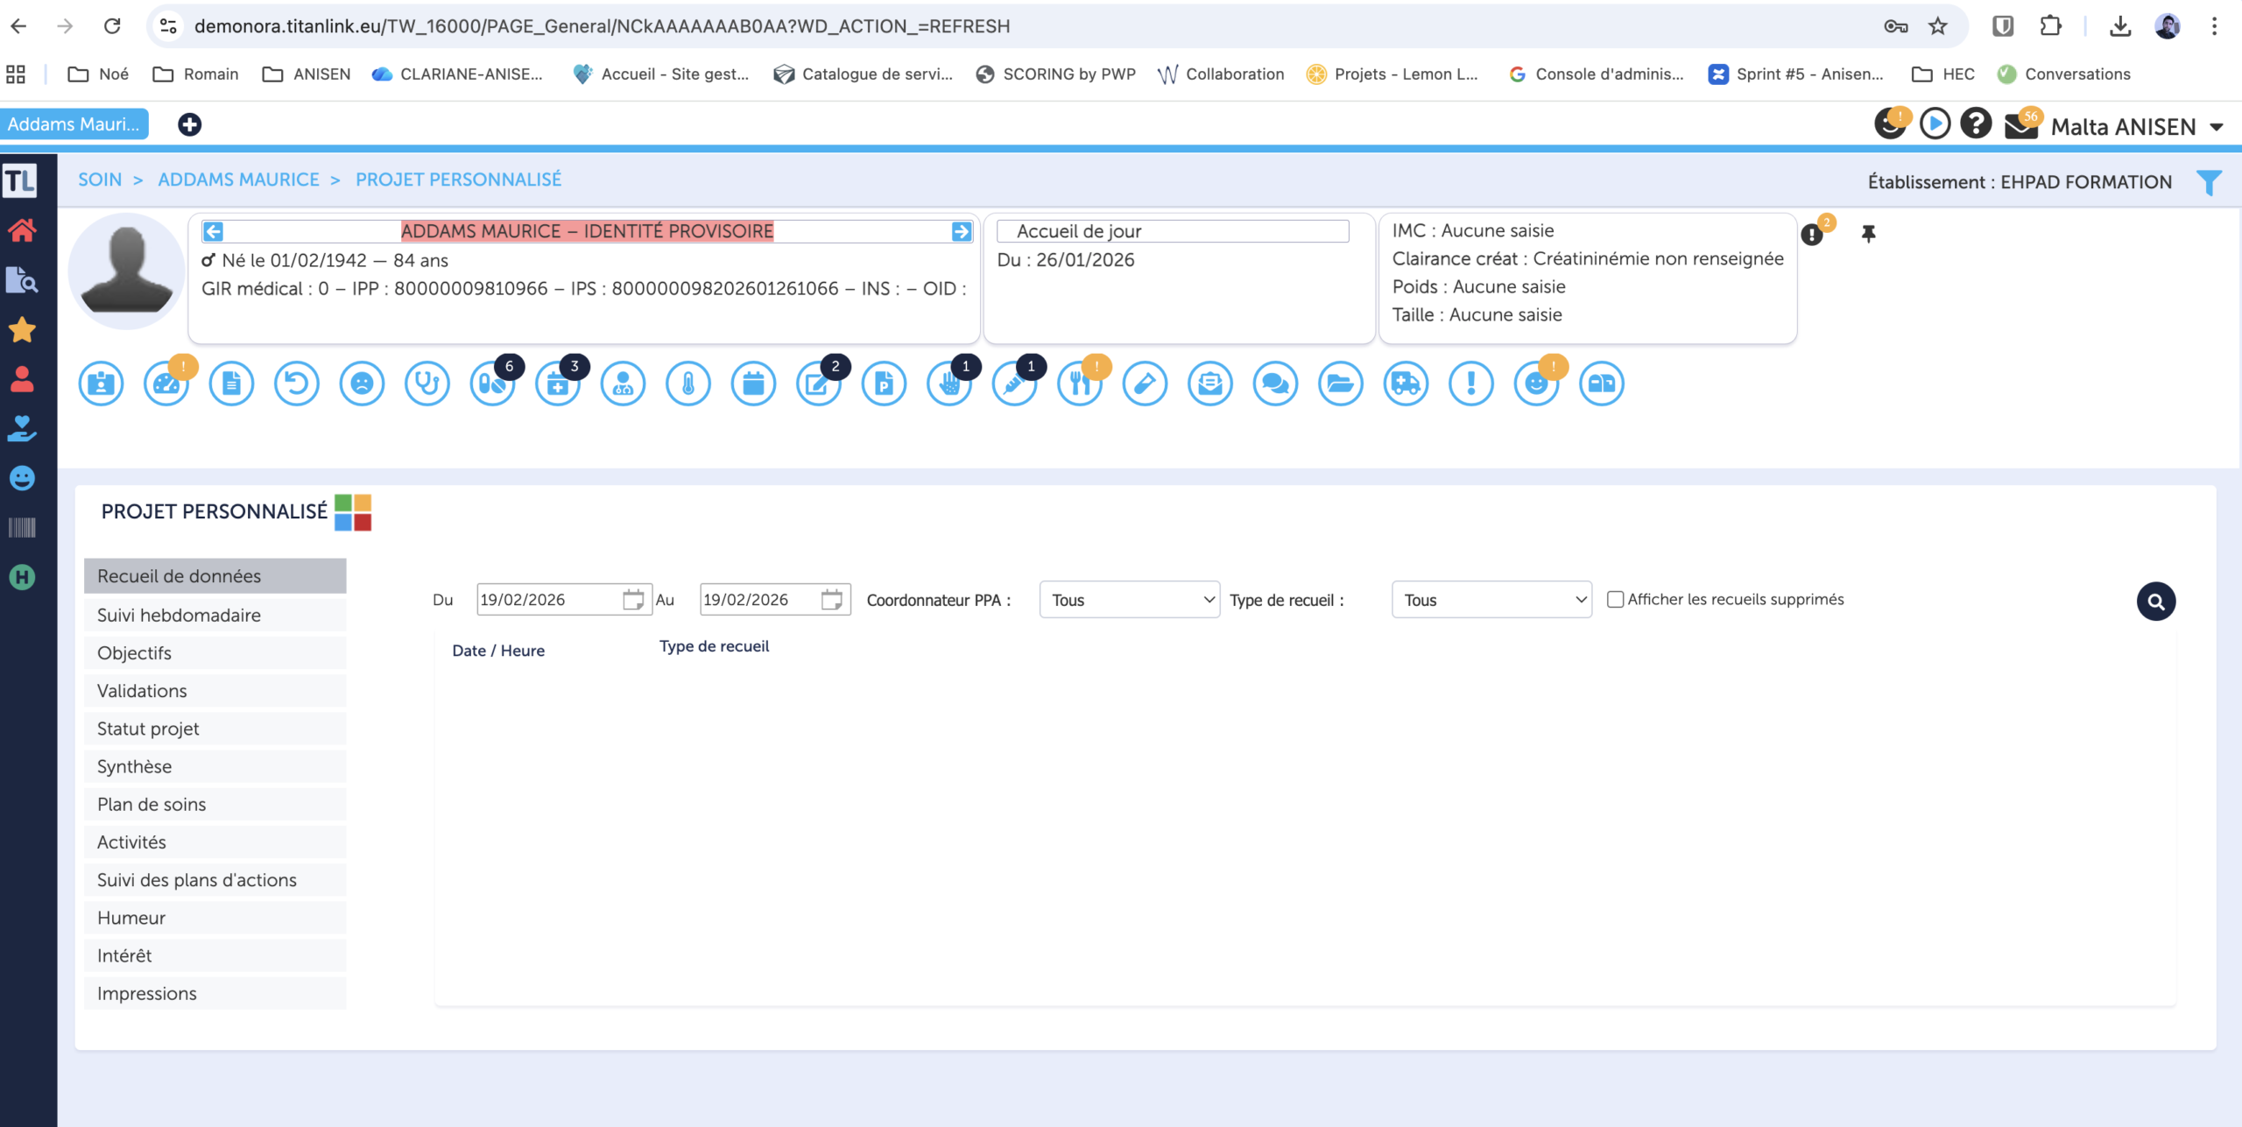This screenshot has width=2242, height=1127.
Task: Go to next patient with right arrow
Action: coord(961,231)
